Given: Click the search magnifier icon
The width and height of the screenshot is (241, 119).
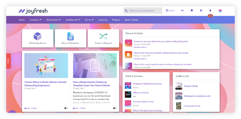Looking at the screenshot, I should (126, 10).
